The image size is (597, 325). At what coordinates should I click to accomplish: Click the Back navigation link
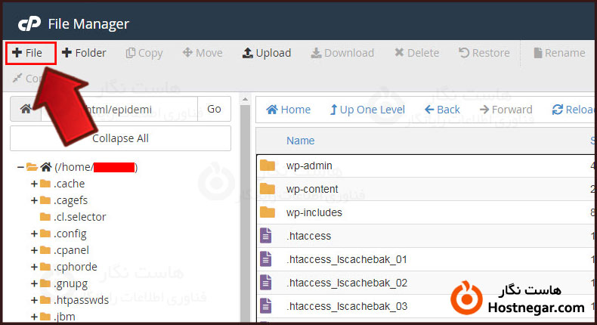[x=442, y=110]
